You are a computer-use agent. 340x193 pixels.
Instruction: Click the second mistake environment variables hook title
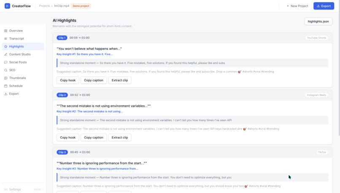104,106
